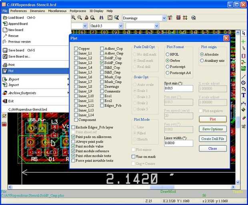The height and width of the screenshot is (205, 248).
Task: Open the empty dropdown right of Grid
Action: pyautogui.click(x=156, y=26)
